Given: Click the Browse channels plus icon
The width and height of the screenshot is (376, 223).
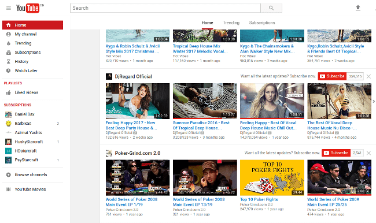Looking at the screenshot, I should coord(9,174).
